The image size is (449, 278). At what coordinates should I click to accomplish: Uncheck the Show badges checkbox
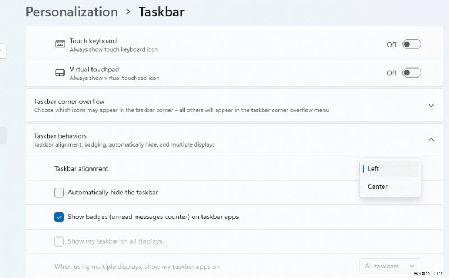coord(59,217)
